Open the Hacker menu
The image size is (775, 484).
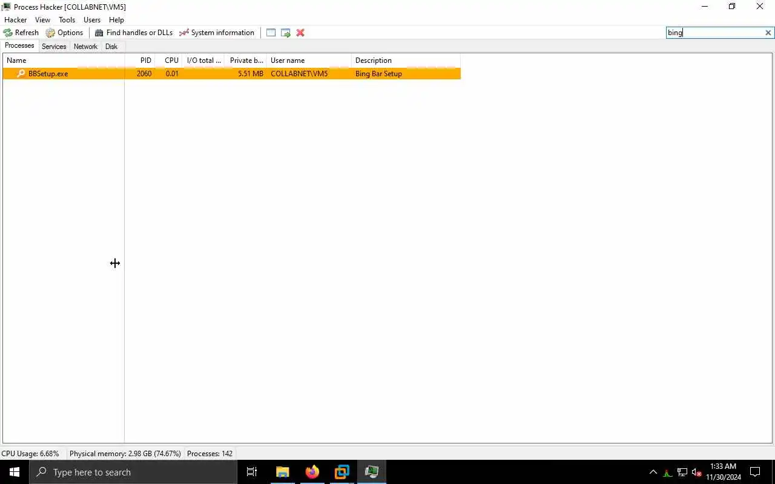16,20
